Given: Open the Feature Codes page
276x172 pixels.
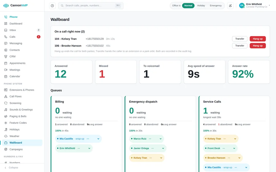Looking at the screenshot, I should tap(22, 123).
